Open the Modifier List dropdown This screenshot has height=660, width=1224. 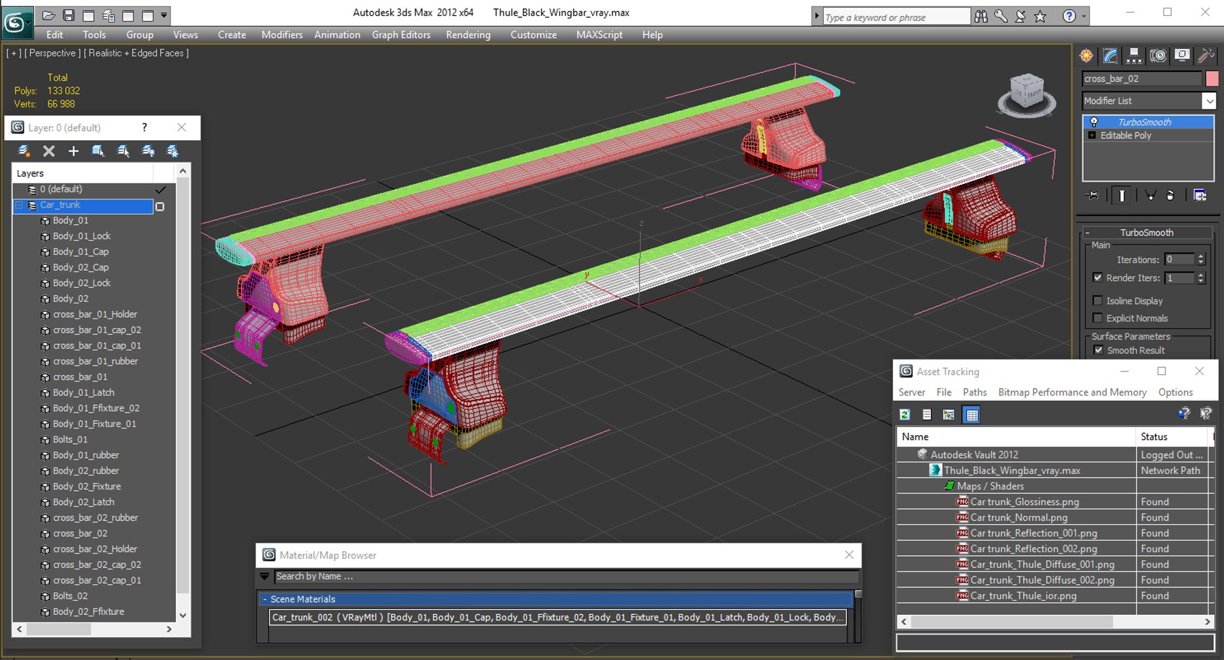pyautogui.click(x=1209, y=101)
